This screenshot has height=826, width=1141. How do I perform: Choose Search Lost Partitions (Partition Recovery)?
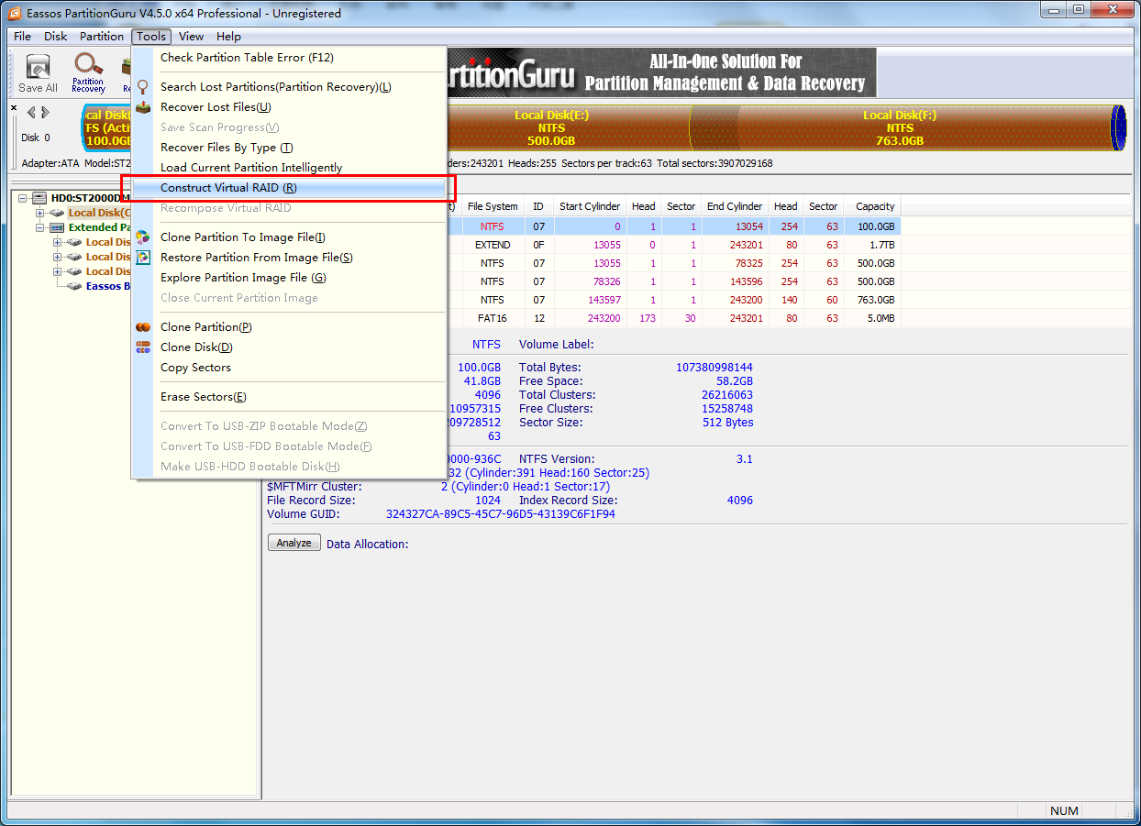coord(289,87)
